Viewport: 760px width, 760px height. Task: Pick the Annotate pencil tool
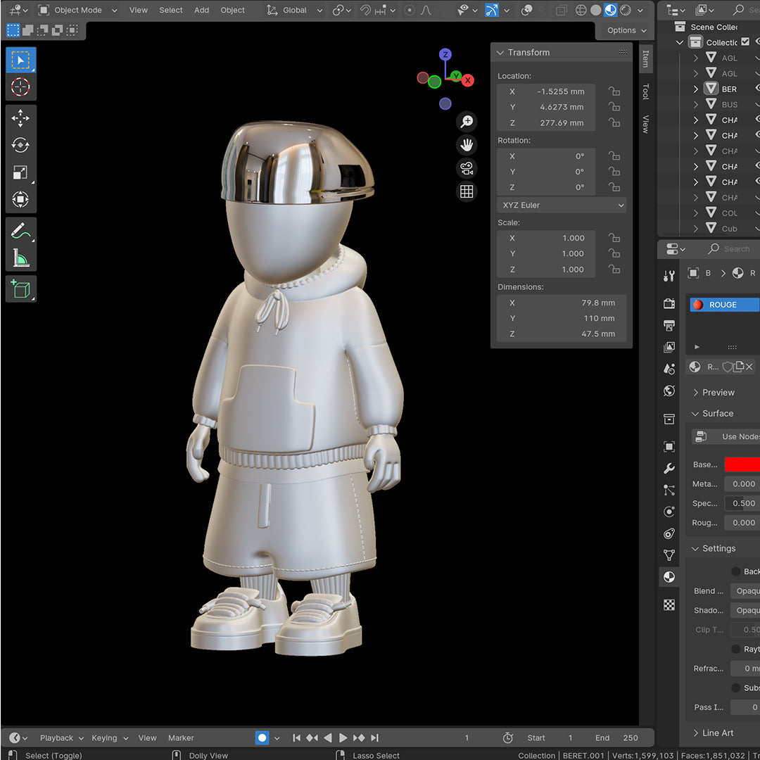[x=20, y=230]
